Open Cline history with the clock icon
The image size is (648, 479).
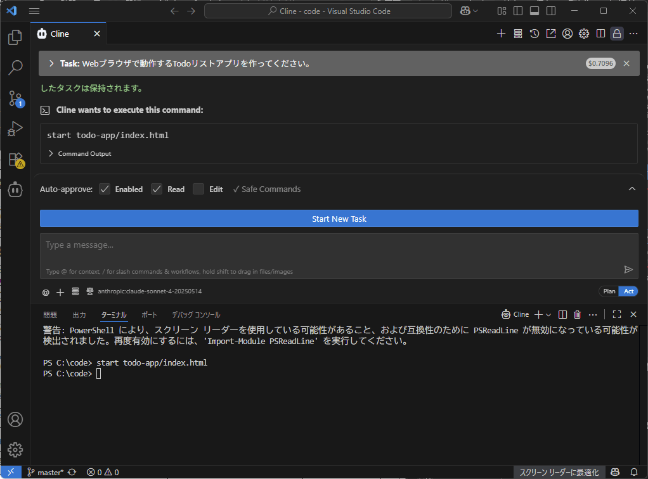[x=535, y=34]
